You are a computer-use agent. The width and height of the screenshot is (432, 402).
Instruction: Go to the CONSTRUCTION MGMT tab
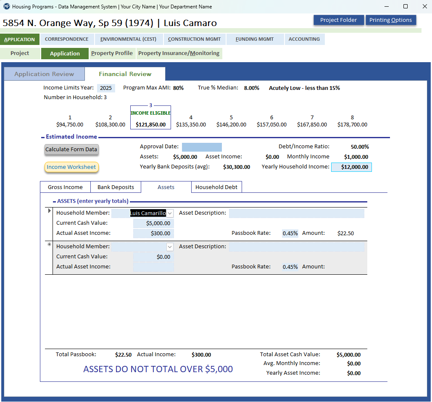pos(194,39)
